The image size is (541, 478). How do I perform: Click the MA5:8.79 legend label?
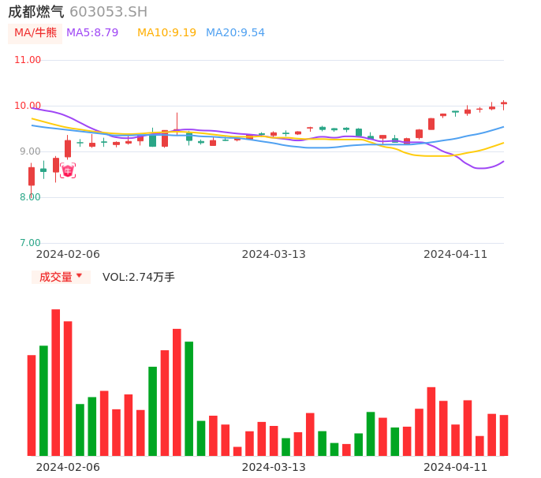click(x=92, y=33)
